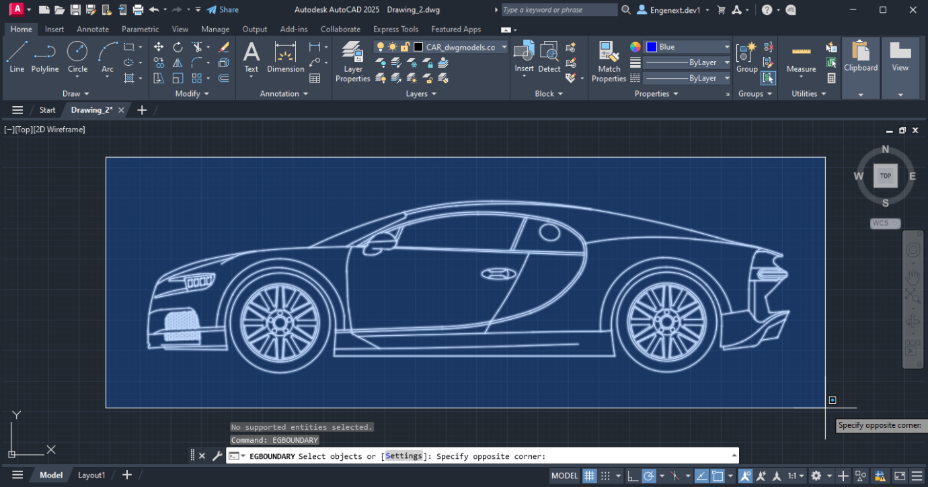Screen dimensions: 928x487
Task: Open the layer dropdown CAR_dwgmodels.co
Action: (x=441, y=47)
